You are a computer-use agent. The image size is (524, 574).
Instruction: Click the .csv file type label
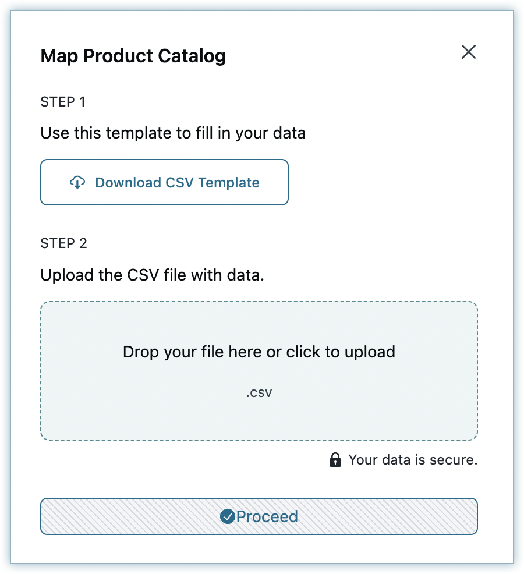(259, 392)
